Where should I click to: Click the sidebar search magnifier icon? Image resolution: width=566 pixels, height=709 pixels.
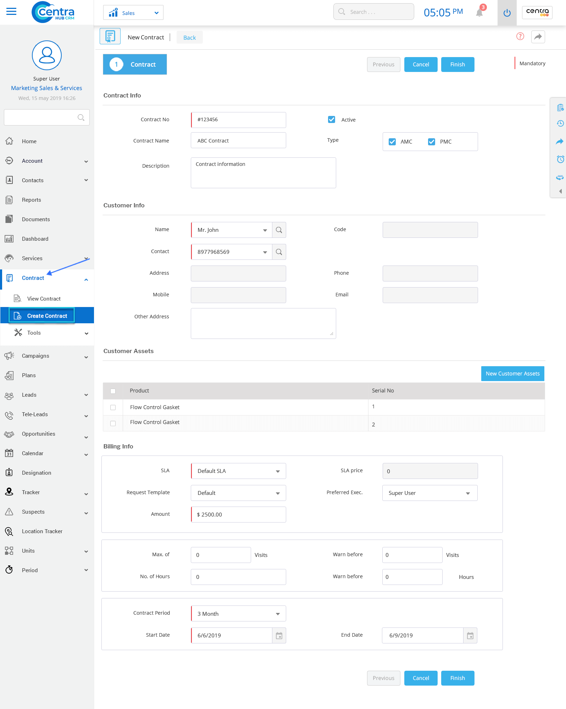click(81, 117)
